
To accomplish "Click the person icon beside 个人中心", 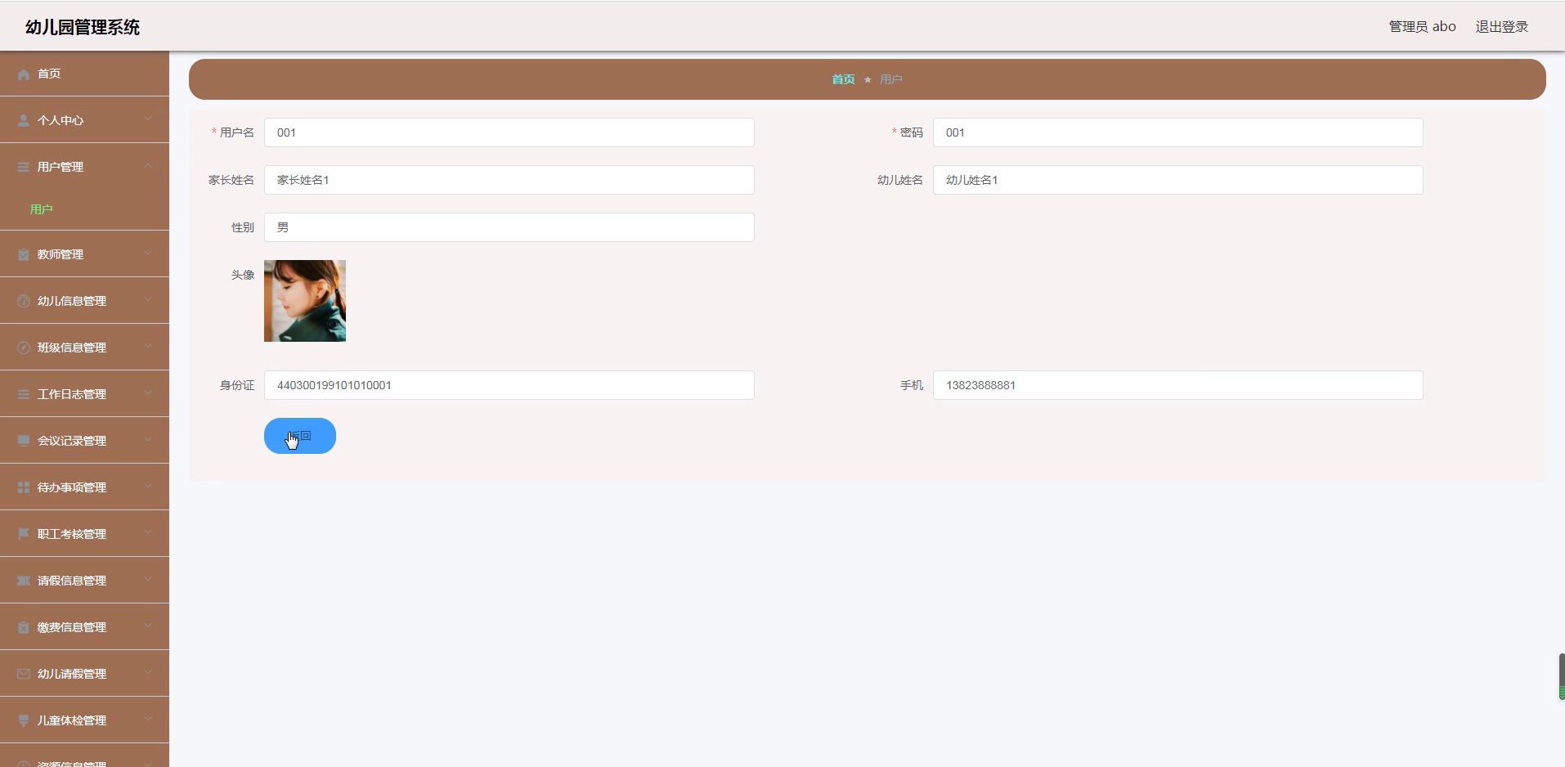I will [24, 121].
